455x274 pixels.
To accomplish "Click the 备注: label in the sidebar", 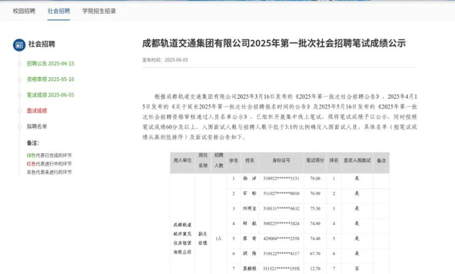I will point(33,143).
